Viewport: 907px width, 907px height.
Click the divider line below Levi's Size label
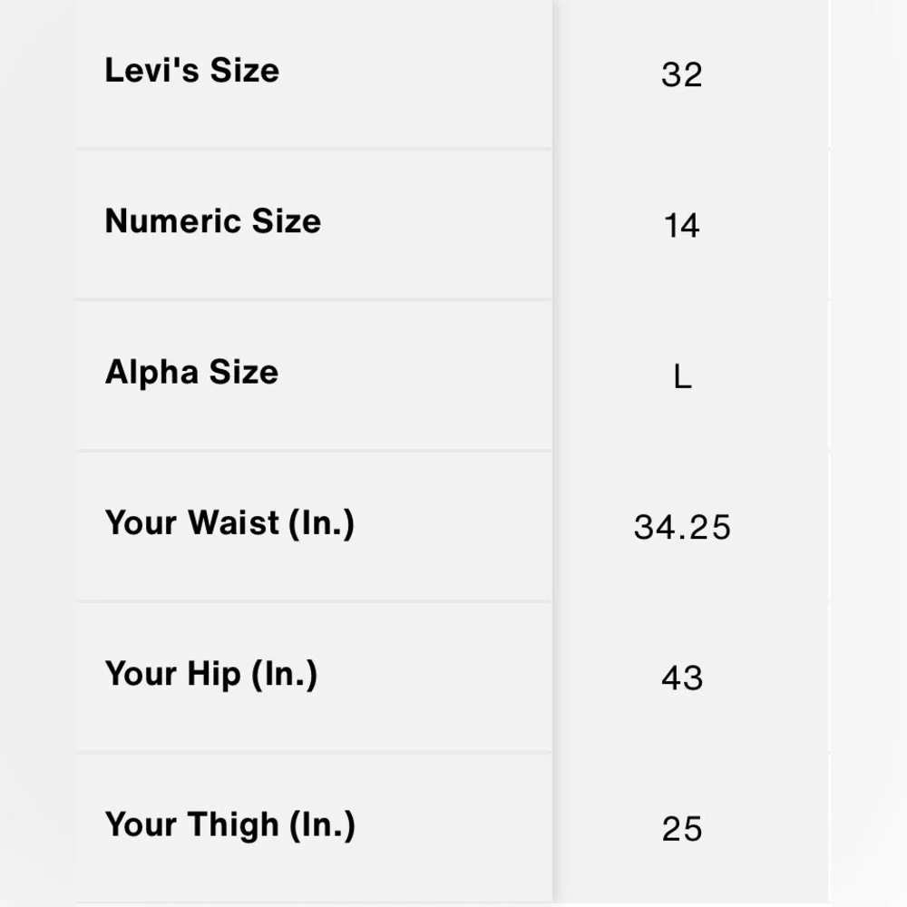[x=313, y=148]
